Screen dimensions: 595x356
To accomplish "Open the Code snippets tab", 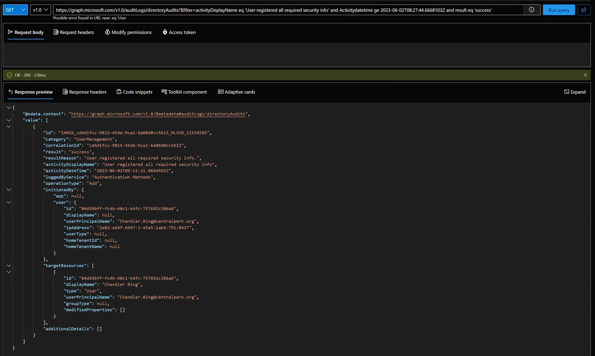I will [x=134, y=92].
